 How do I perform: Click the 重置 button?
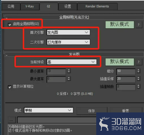point(126,111)
